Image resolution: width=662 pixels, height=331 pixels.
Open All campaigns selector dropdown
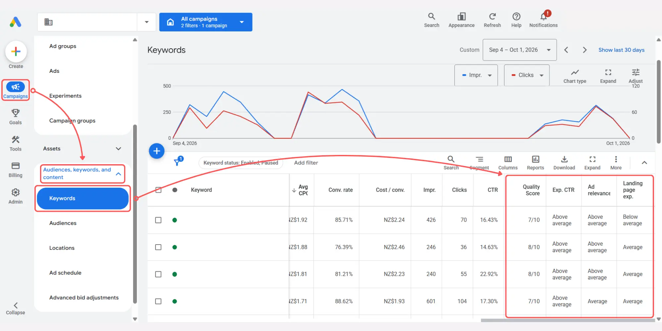pyautogui.click(x=206, y=22)
